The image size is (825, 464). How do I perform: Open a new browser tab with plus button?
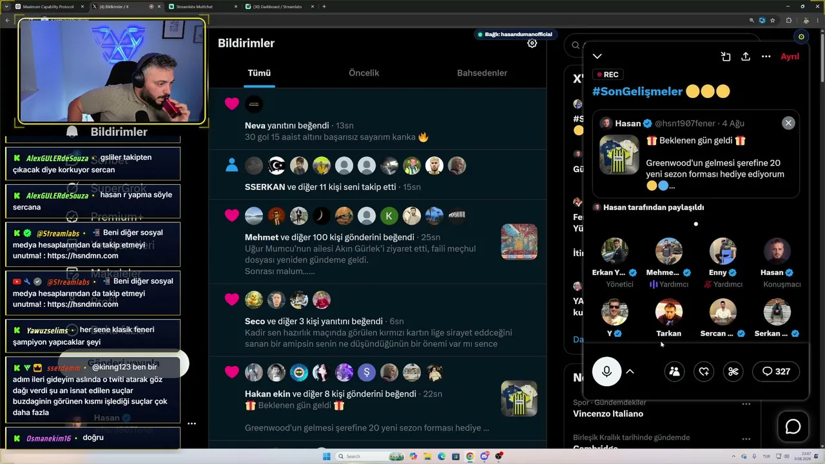point(324,6)
